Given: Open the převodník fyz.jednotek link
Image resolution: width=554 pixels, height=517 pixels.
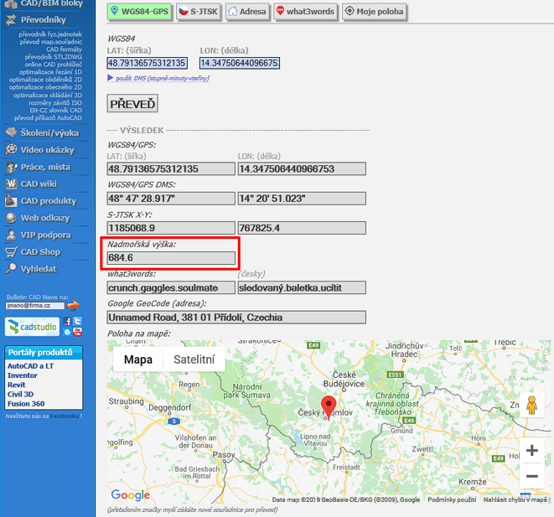Looking at the screenshot, I should (x=50, y=34).
